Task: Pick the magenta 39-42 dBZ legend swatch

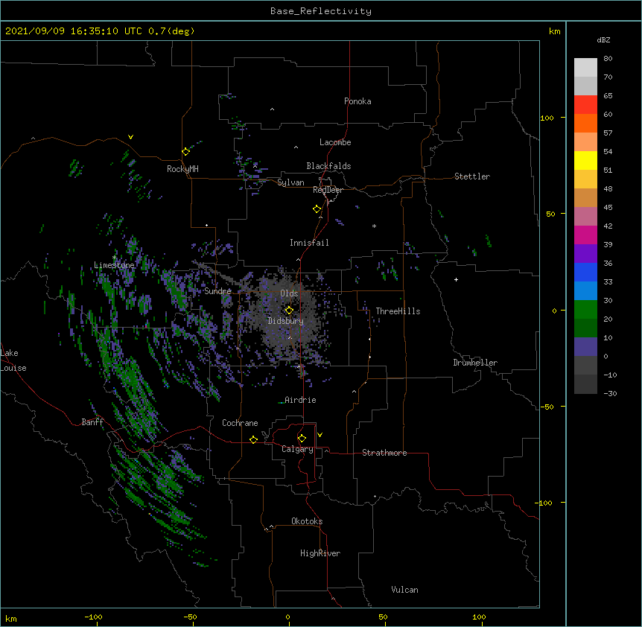Action: (x=585, y=235)
